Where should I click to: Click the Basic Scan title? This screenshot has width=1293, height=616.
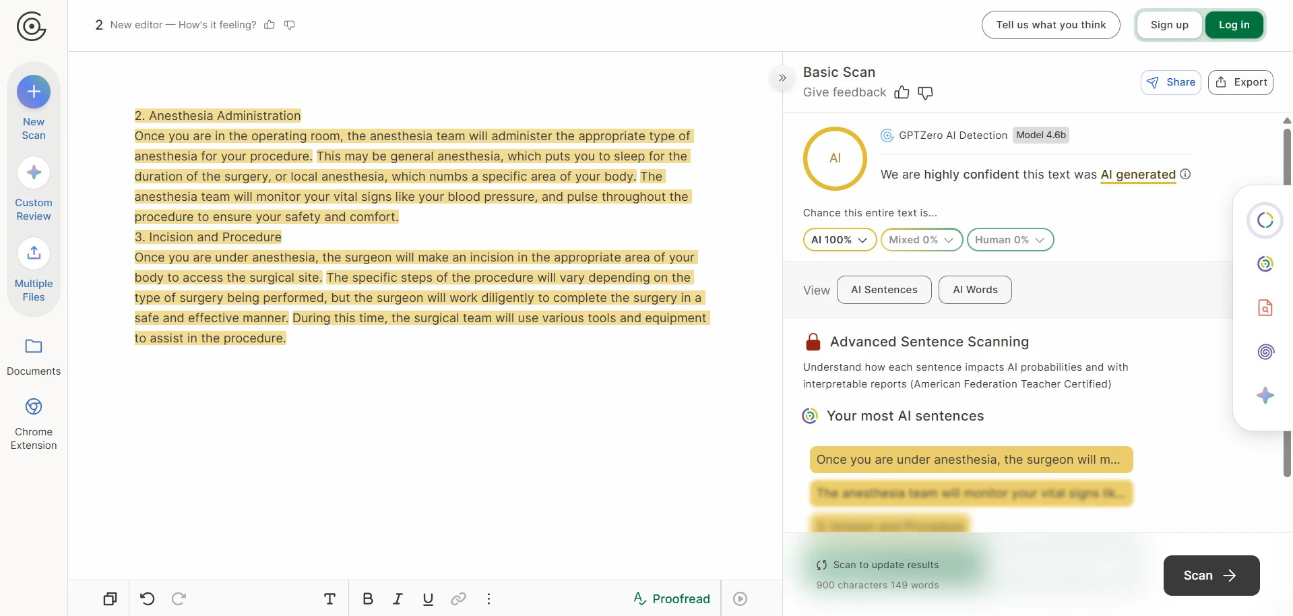pos(839,72)
